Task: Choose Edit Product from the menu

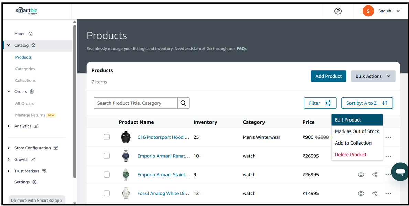Action: pos(357,120)
